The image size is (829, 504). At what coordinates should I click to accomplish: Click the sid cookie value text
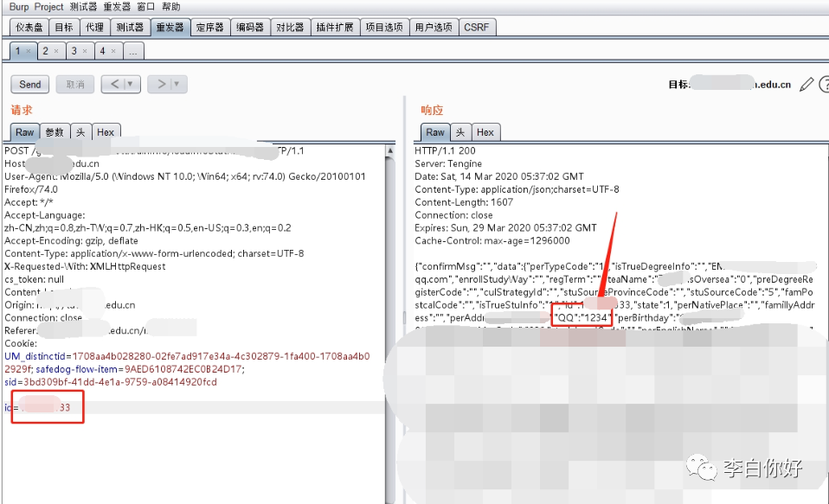pyautogui.click(x=120, y=382)
